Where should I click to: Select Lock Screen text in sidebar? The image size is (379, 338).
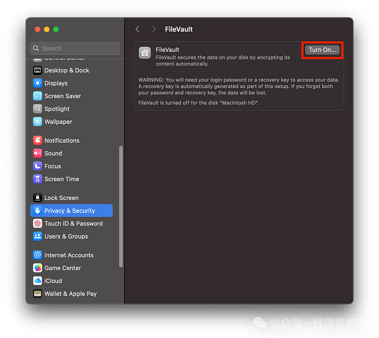(62, 198)
